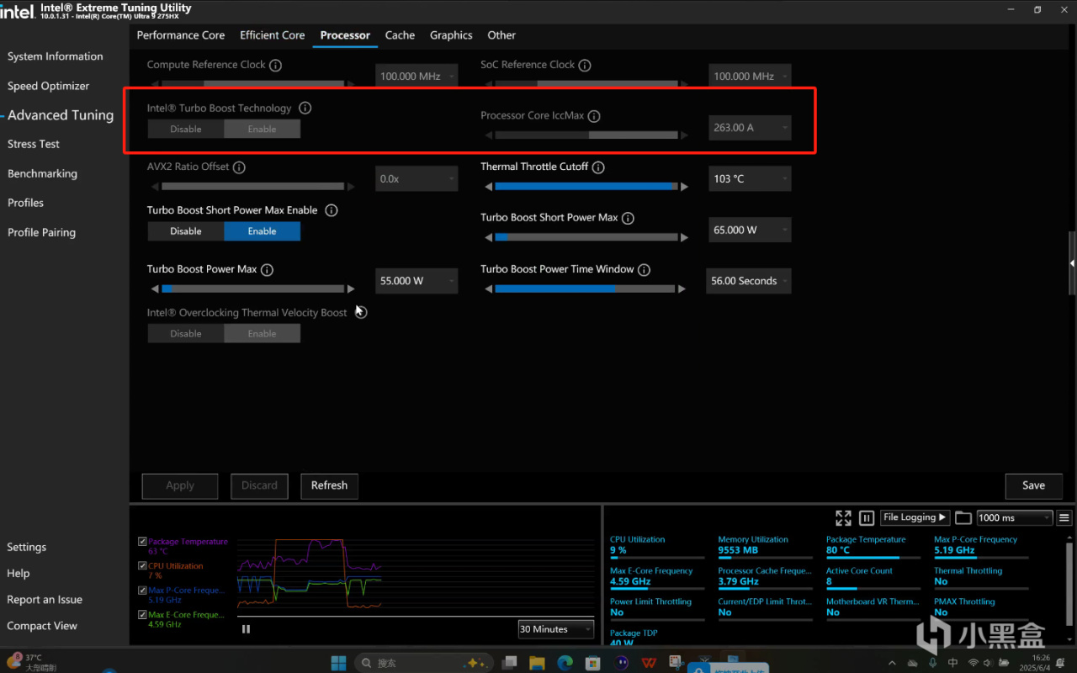Click the AVX2 Ratio Offset info icon
1077x673 pixels.
(x=239, y=167)
